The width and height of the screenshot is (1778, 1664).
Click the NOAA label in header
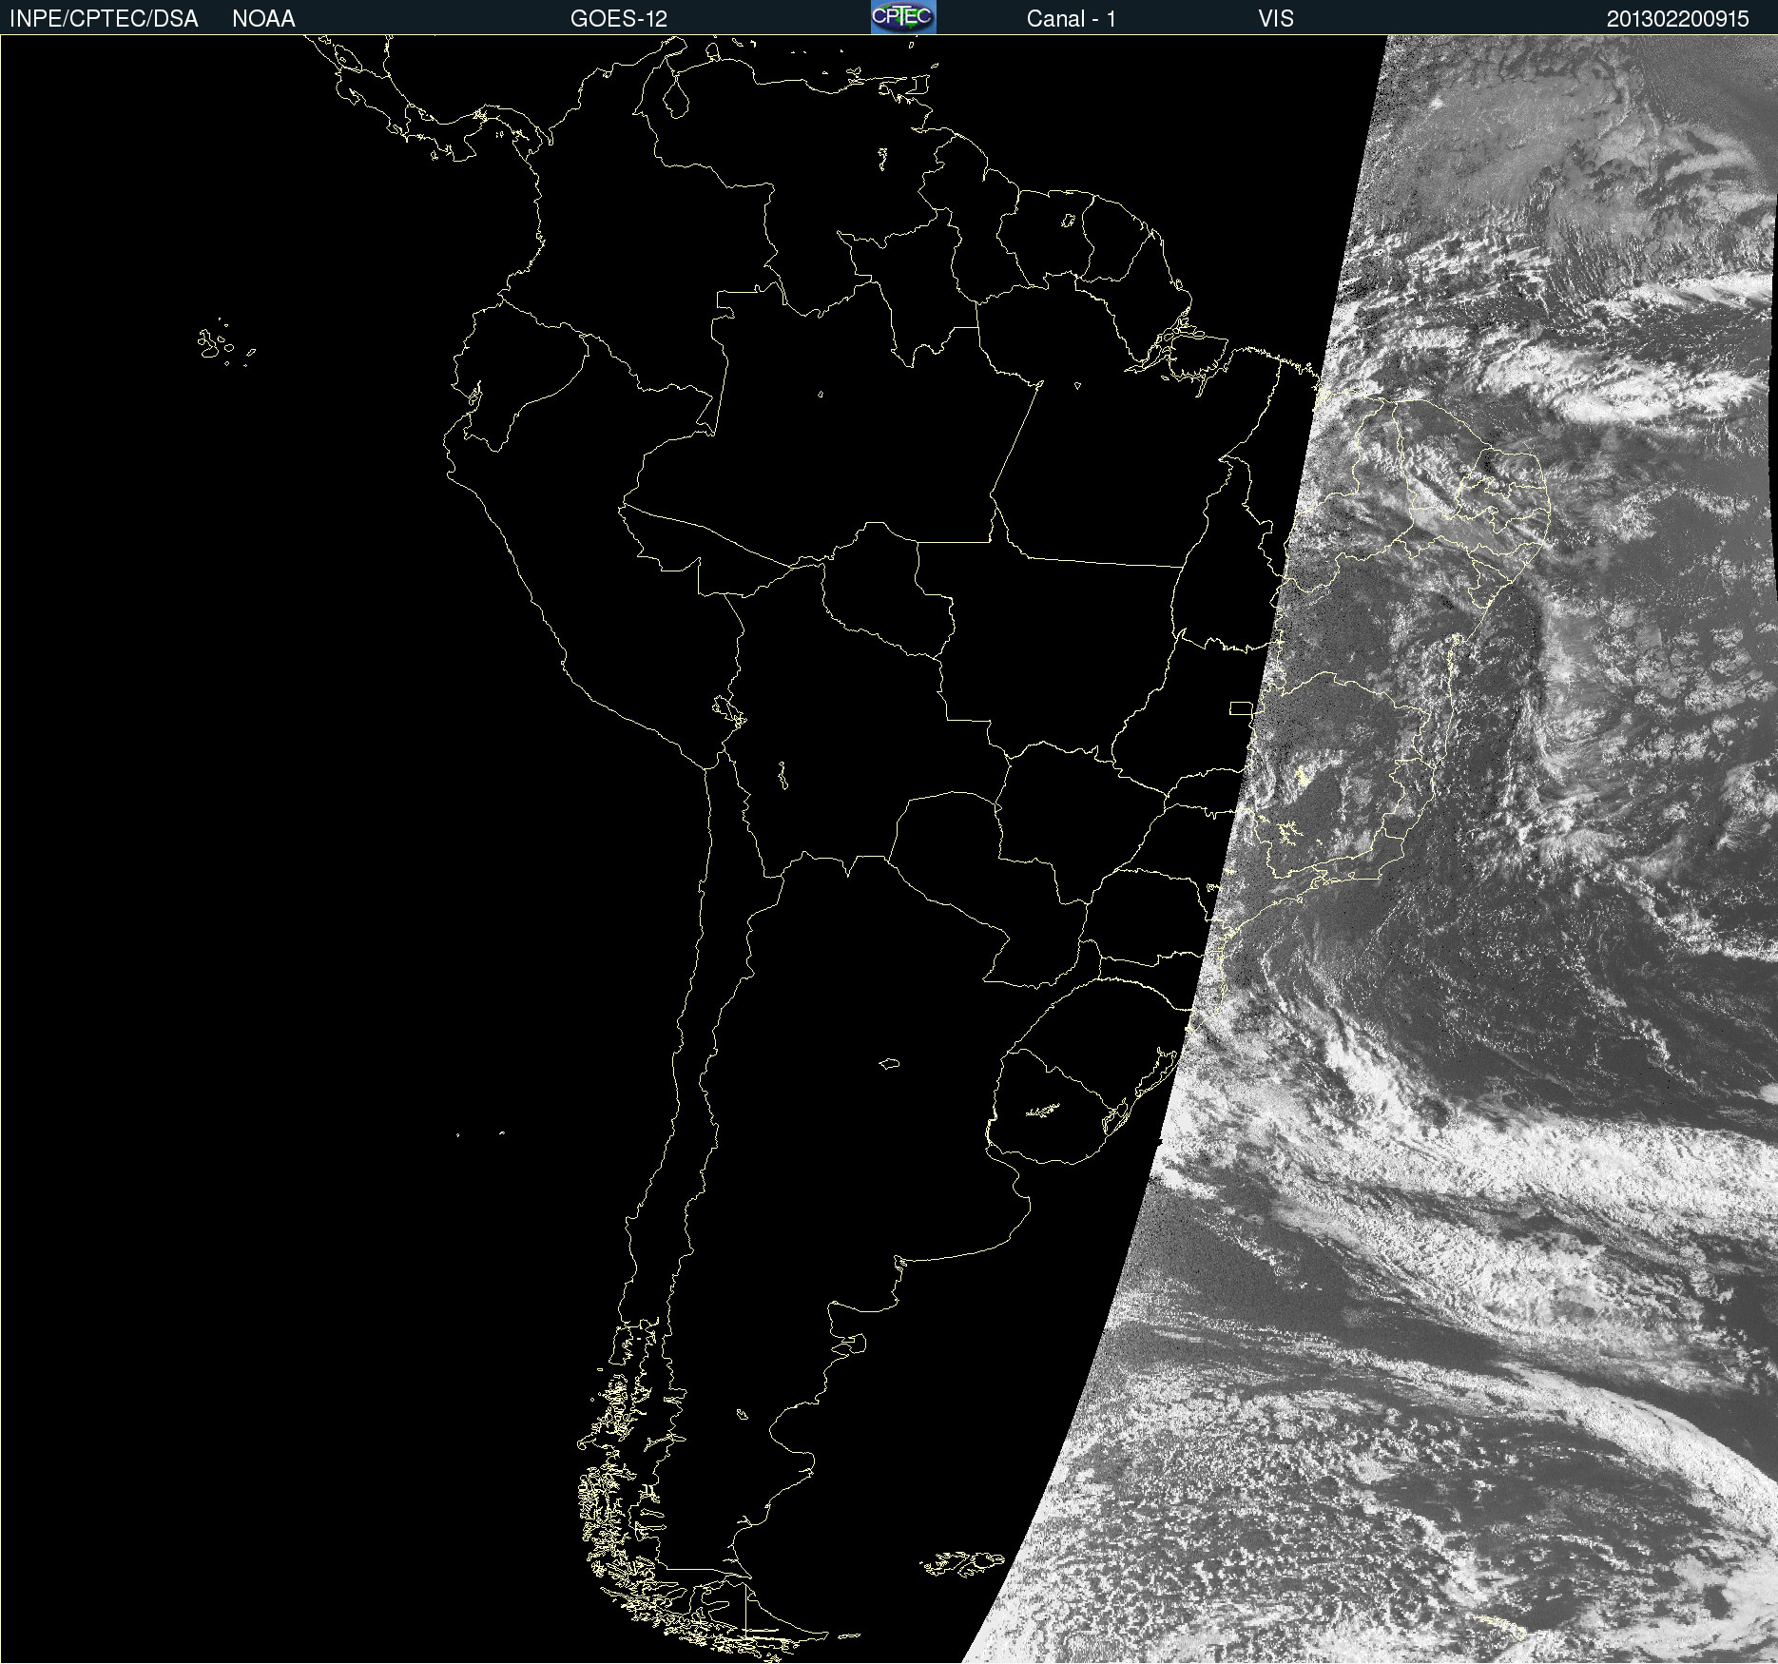point(263,19)
